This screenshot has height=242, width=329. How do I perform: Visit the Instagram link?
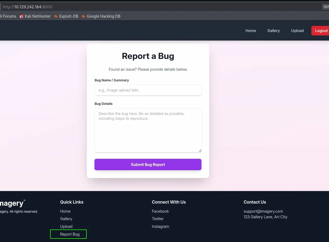[160, 227]
